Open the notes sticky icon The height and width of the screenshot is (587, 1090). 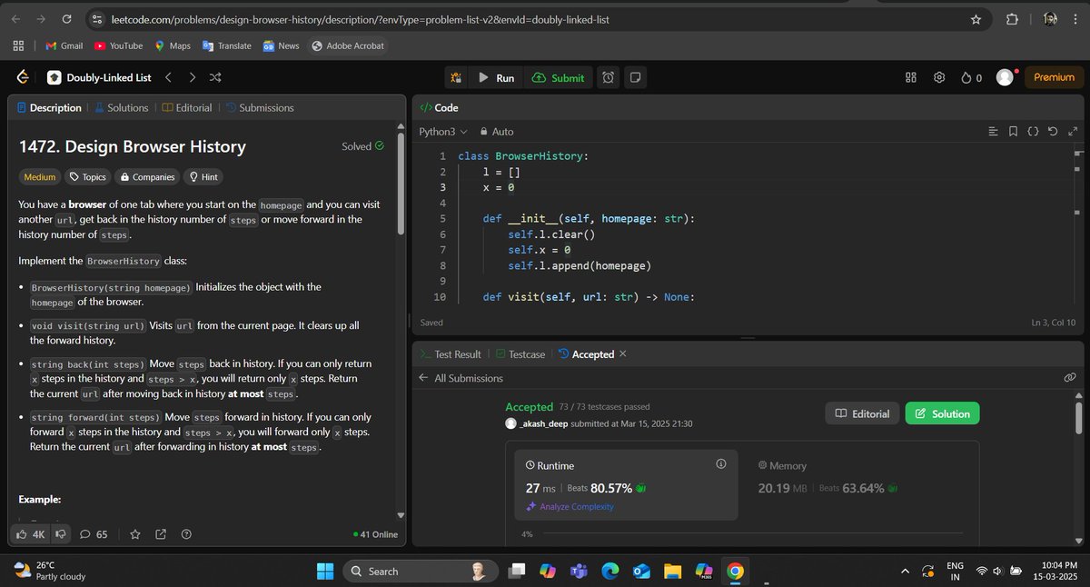636,78
